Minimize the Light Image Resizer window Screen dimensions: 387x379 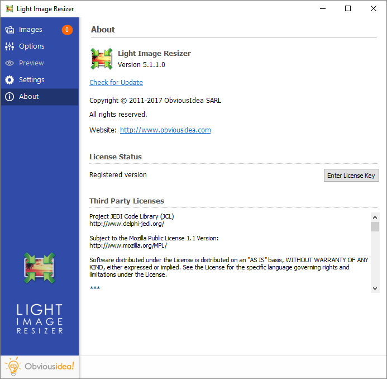click(323, 8)
